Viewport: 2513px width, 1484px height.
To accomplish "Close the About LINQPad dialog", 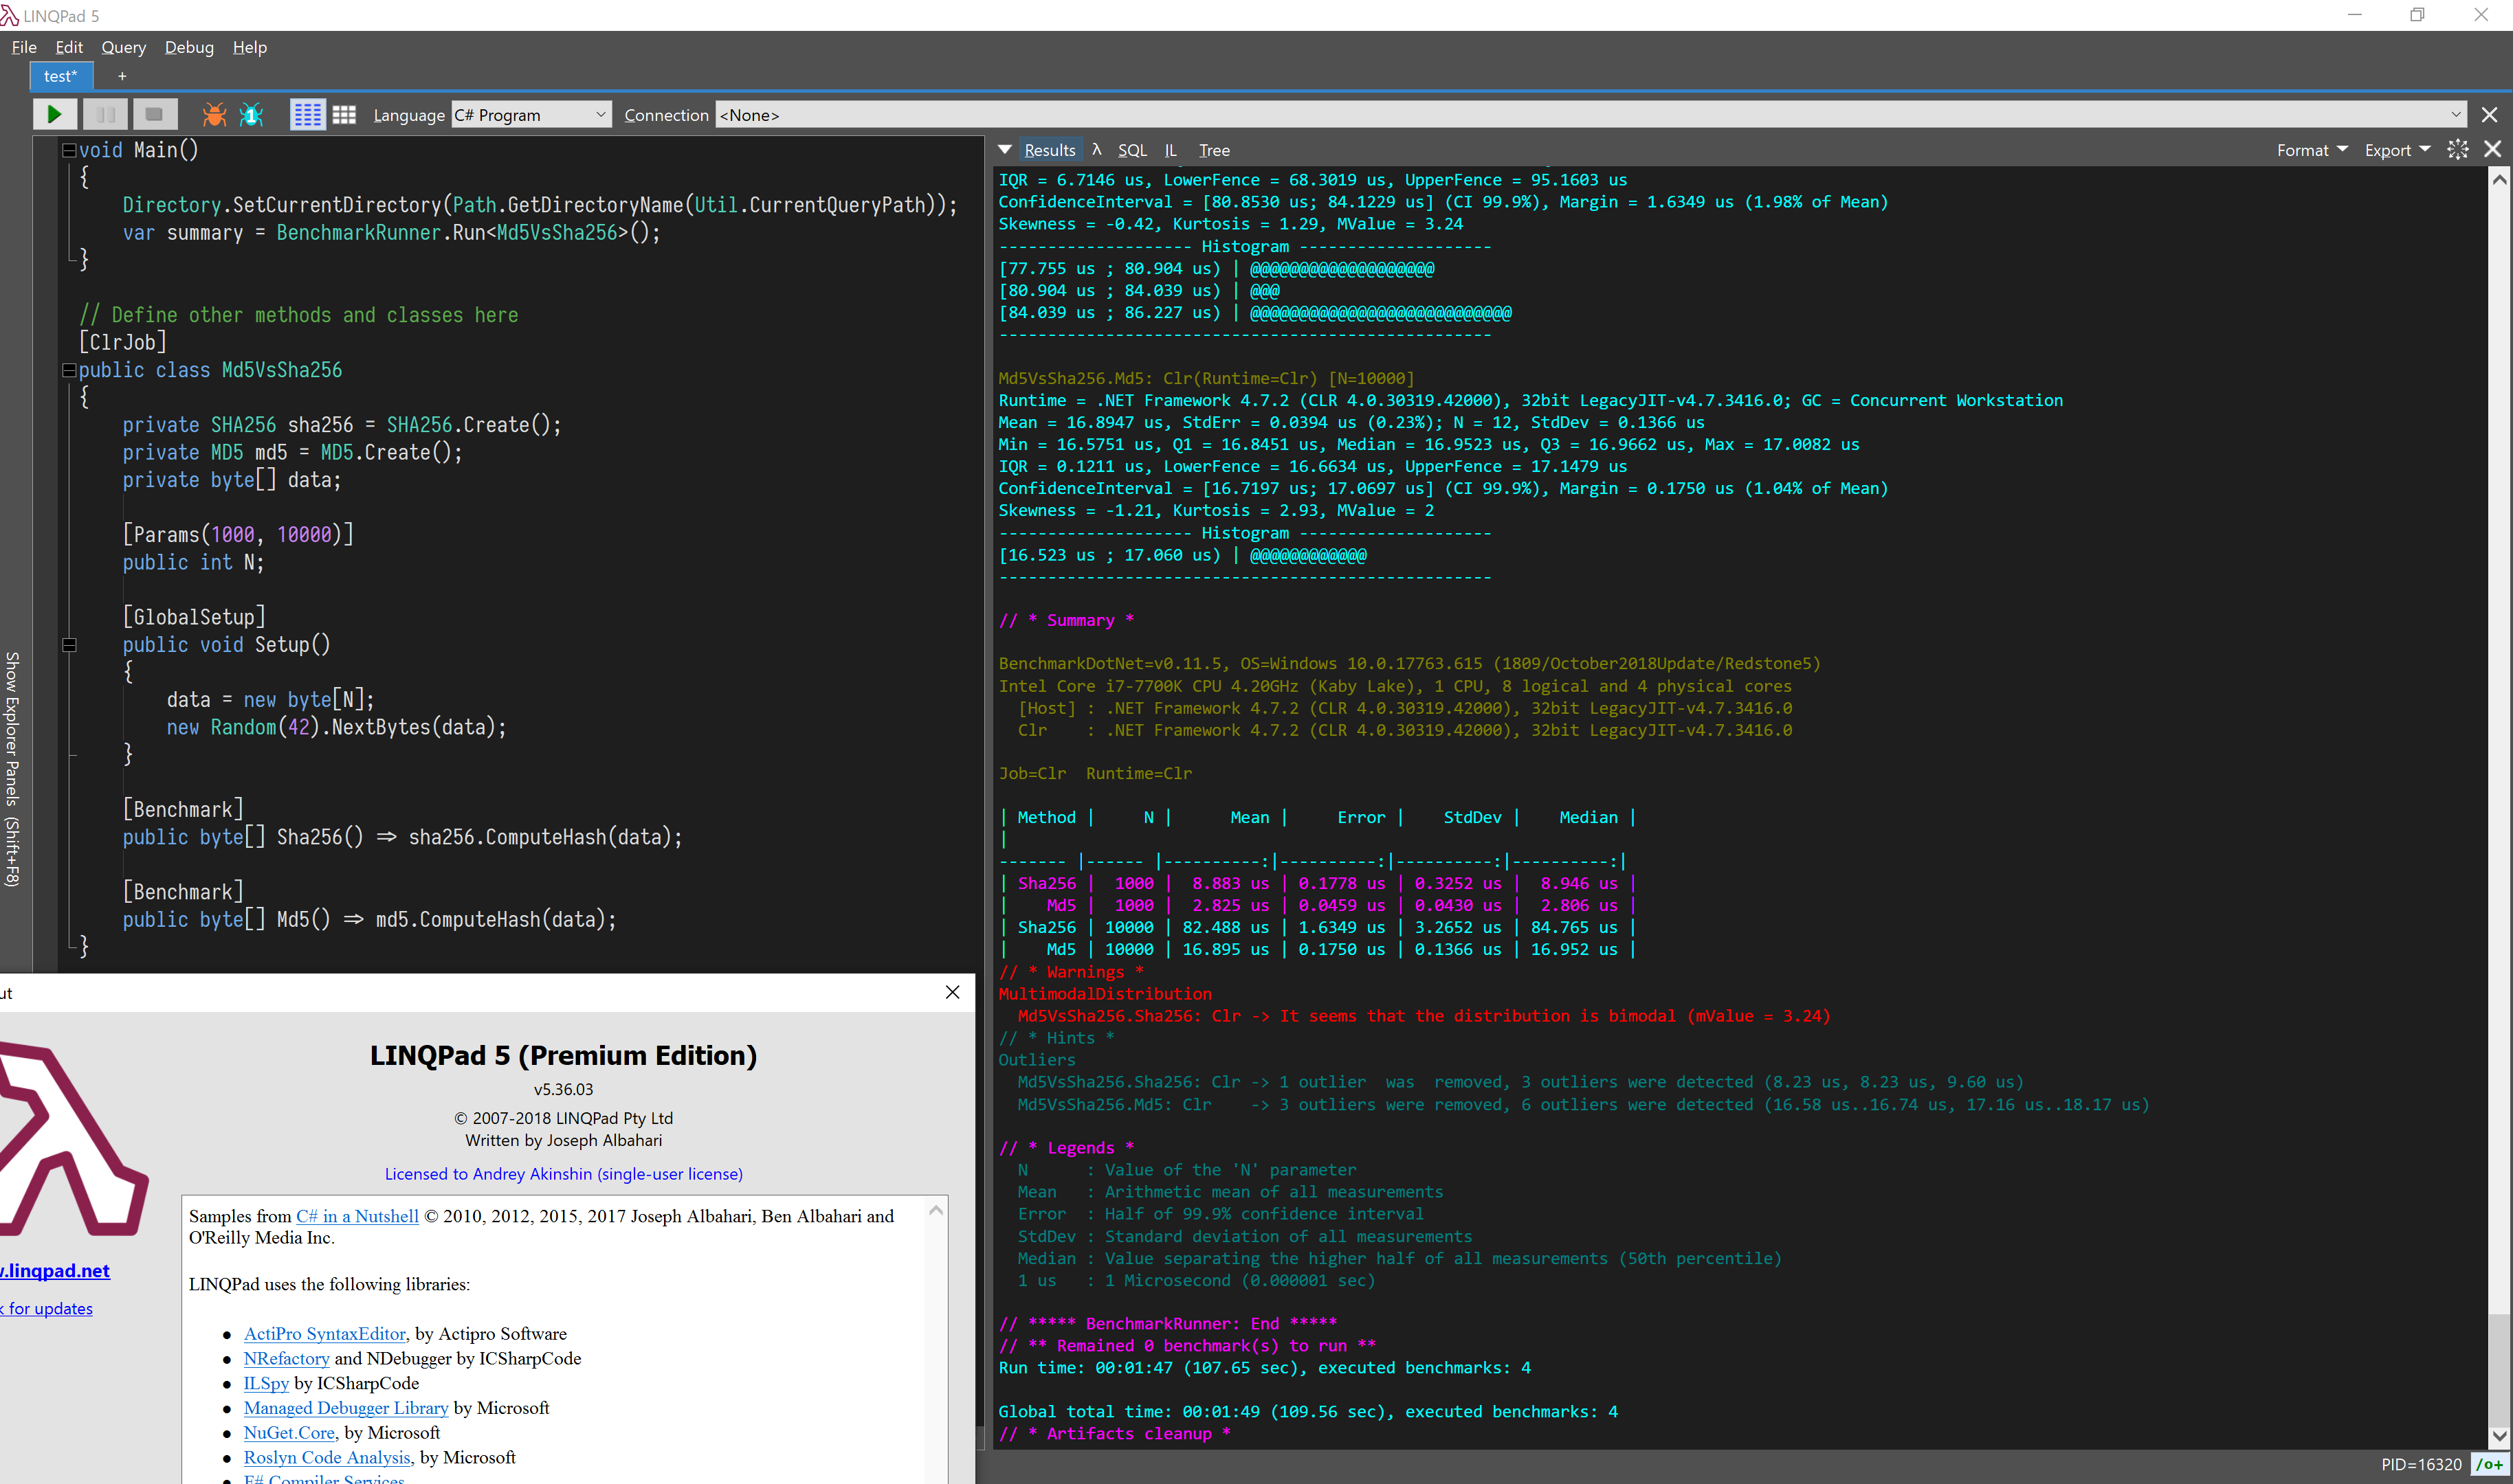I will click(x=953, y=992).
